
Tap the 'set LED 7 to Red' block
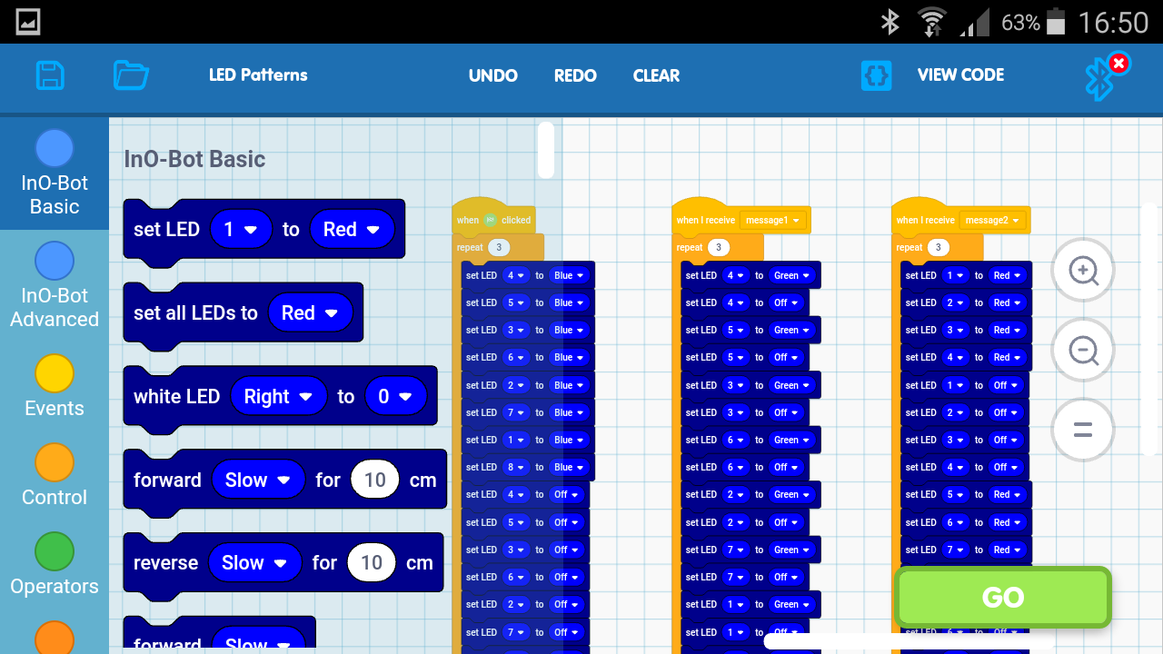click(967, 550)
